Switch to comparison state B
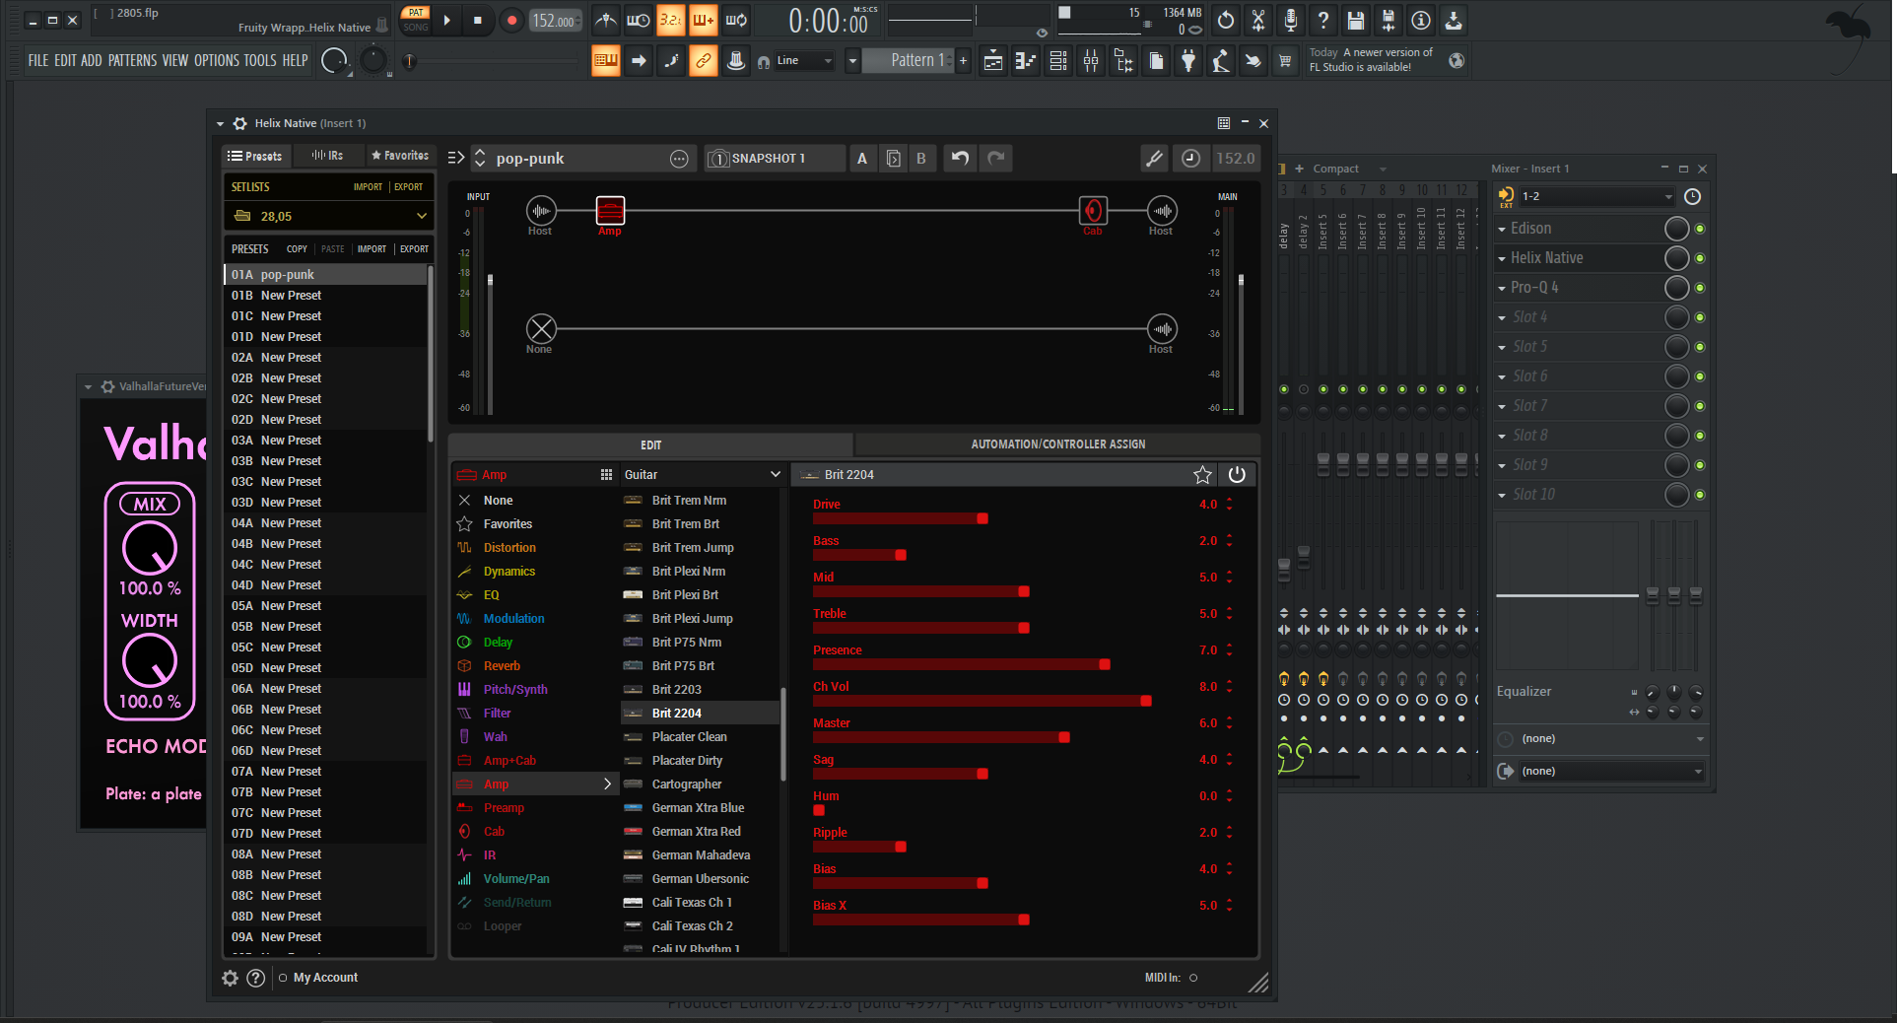Screen dimensions: 1897x1023 (921, 158)
